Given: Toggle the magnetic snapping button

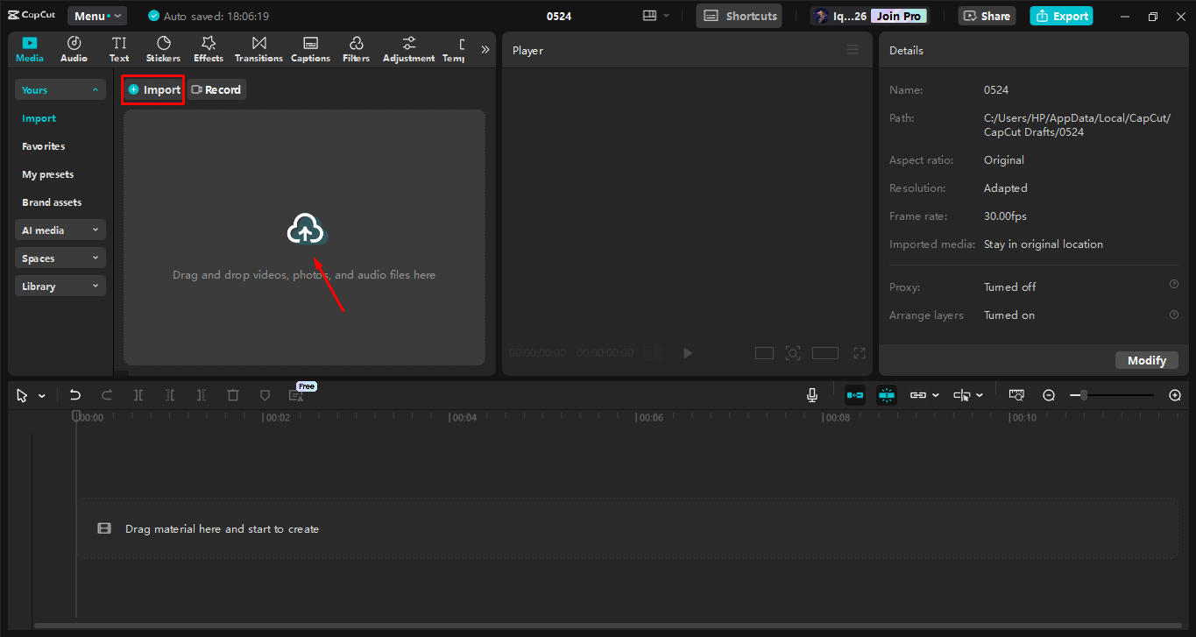Looking at the screenshot, I should pos(886,395).
